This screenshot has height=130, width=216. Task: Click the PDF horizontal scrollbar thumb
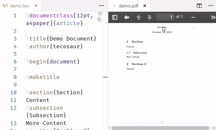(x=161, y=128)
